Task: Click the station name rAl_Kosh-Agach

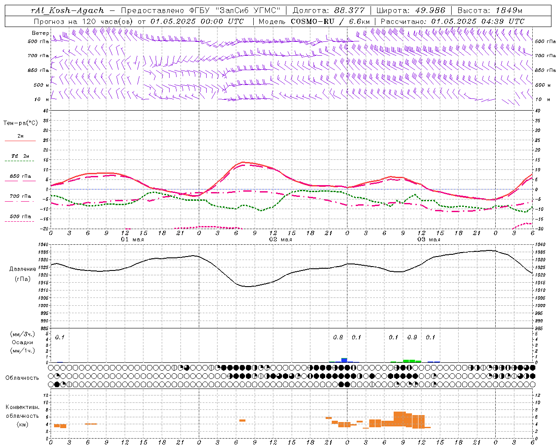Action: 68,10
